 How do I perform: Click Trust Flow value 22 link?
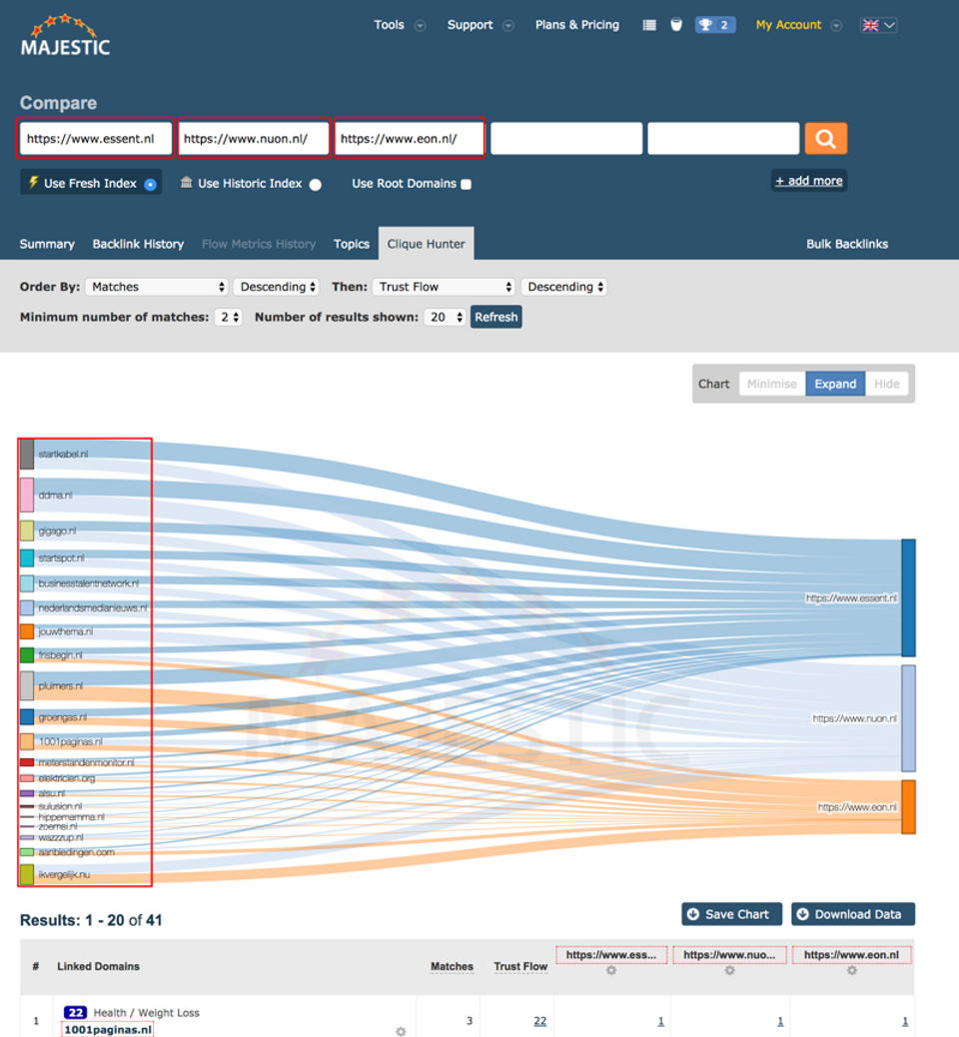point(540,1021)
